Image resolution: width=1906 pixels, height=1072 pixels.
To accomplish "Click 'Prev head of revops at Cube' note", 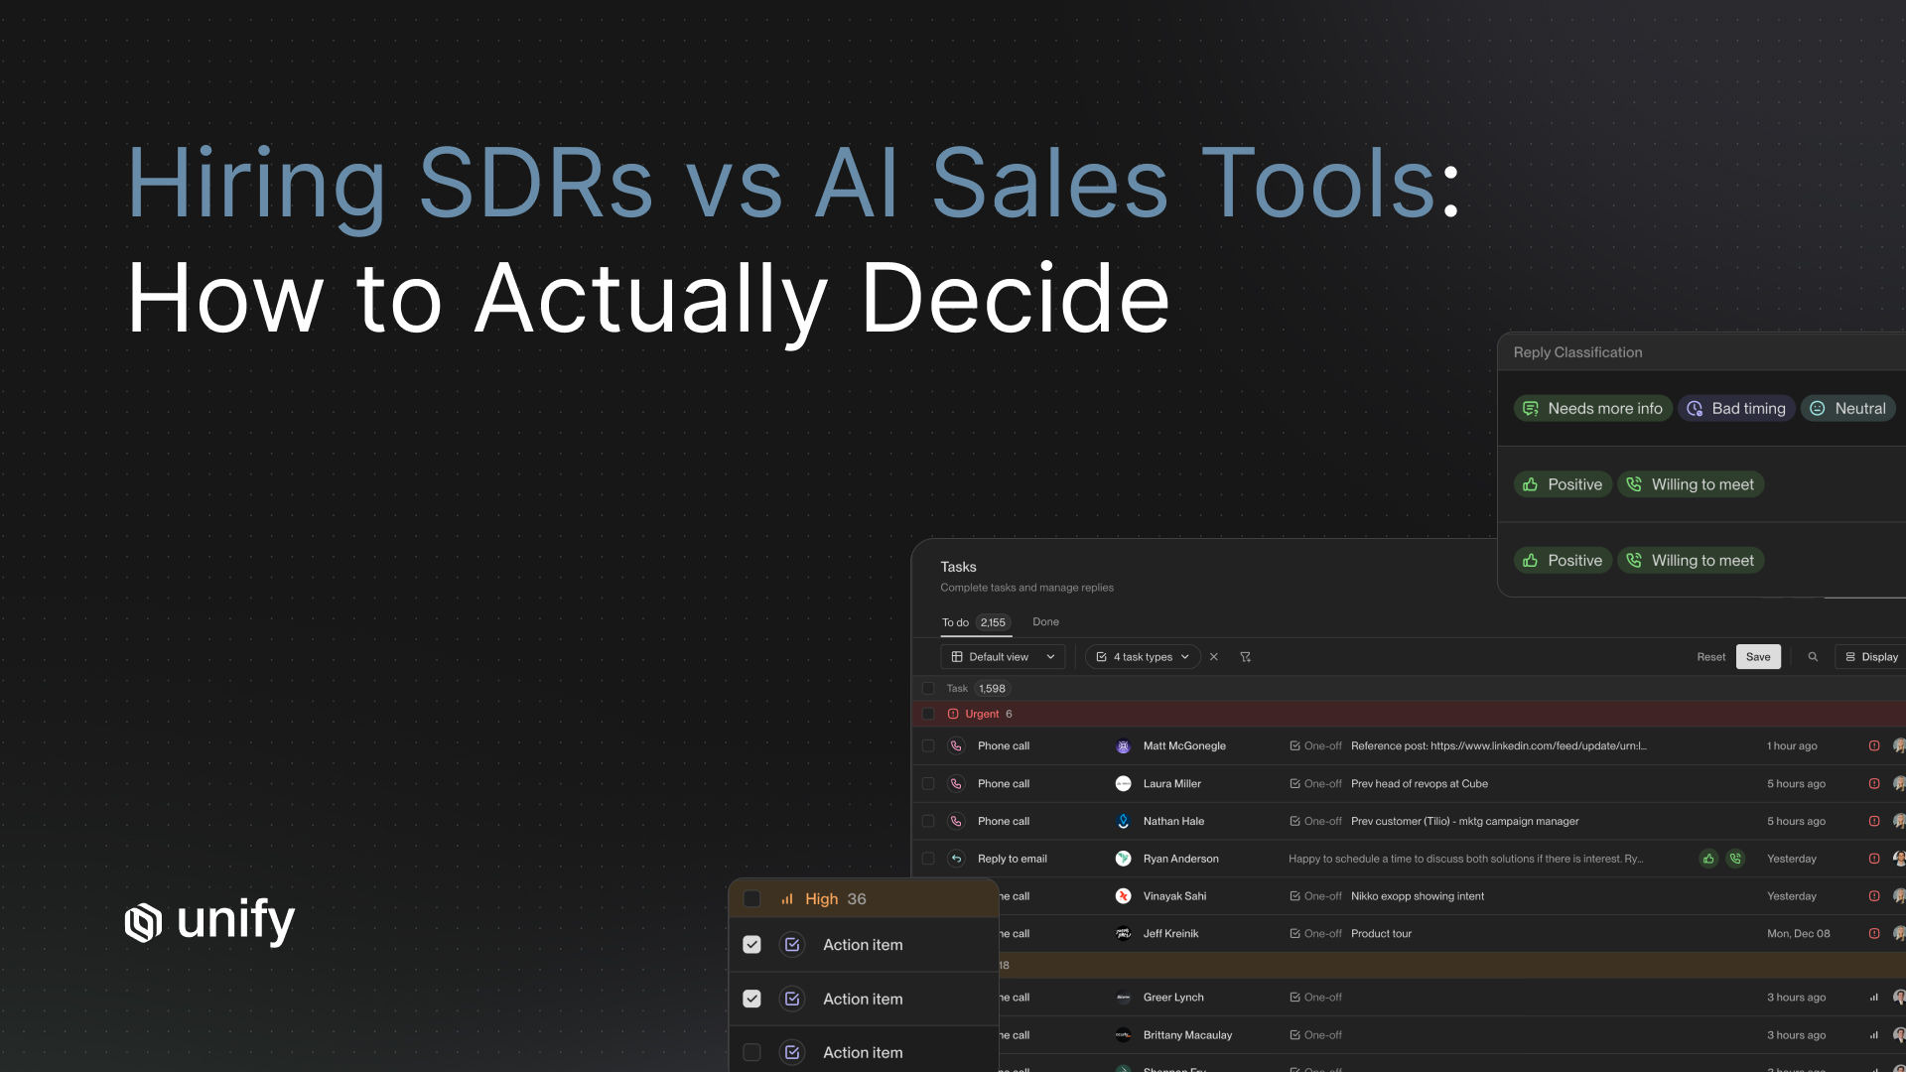I will (1420, 784).
